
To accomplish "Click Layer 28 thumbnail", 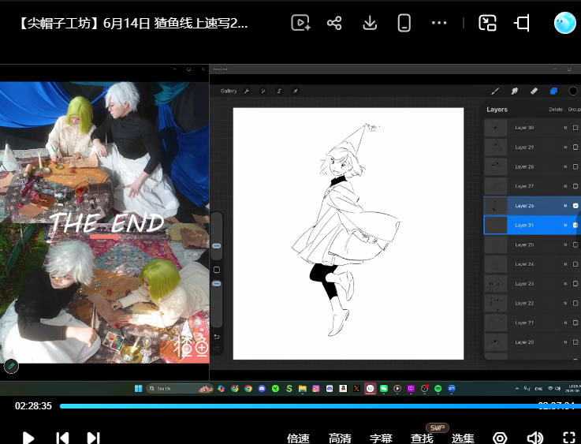I will pos(496,166).
